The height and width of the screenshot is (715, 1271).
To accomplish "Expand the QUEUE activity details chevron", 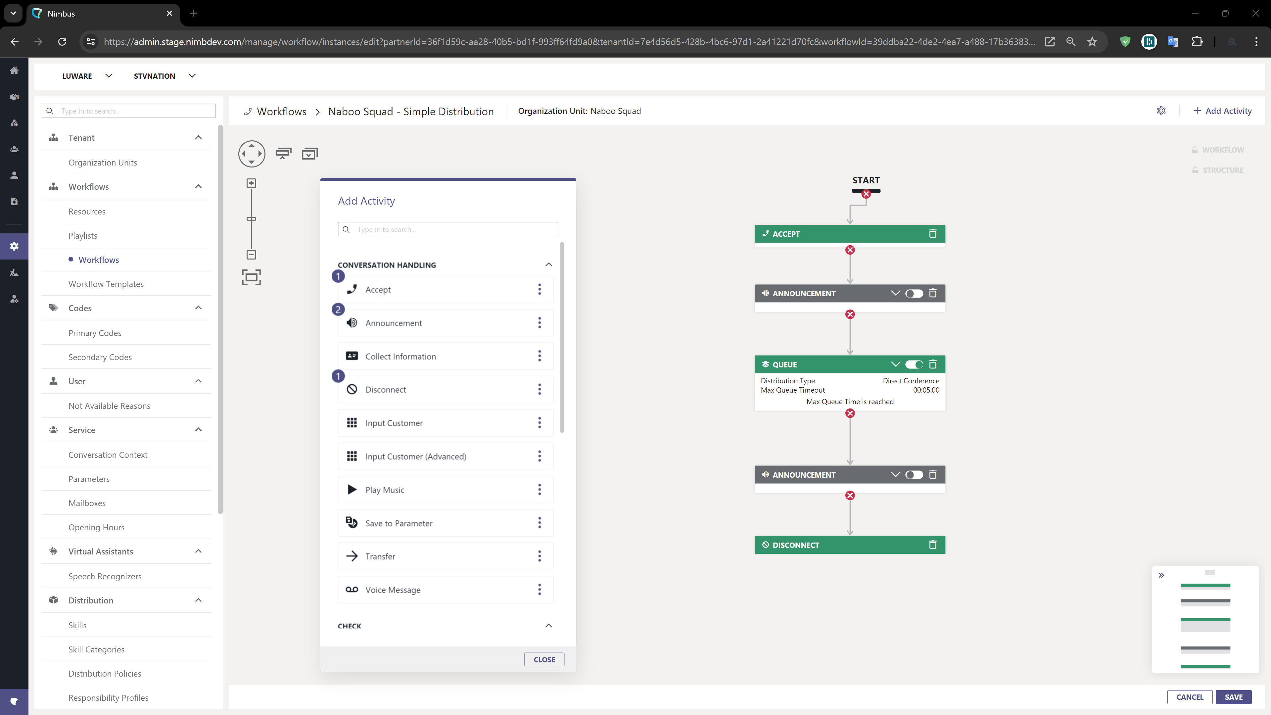I will (x=895, y=364).
